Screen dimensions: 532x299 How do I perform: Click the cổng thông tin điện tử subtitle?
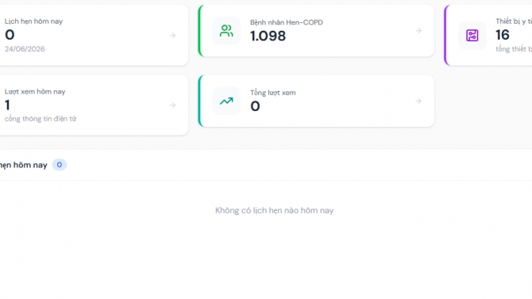40,119
